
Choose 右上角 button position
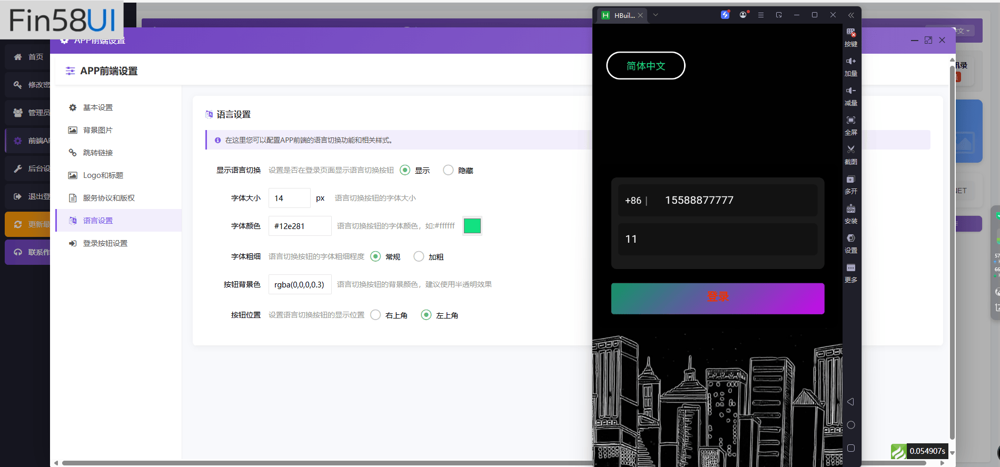pyautogui.click(x=375, y=315)
